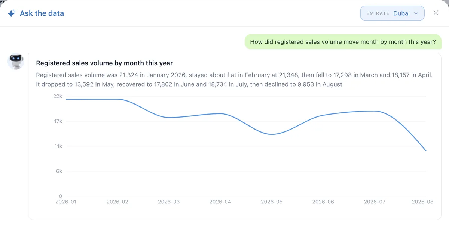This screenshot has width=449, height=252.
Task: Click the 11k y-axis label
Action: click(x=58, y=146)
